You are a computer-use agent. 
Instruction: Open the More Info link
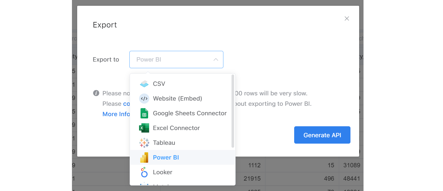point(116,114)
